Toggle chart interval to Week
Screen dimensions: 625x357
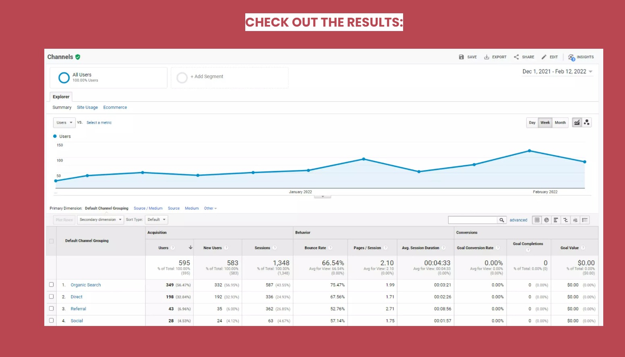[x=545, y=122]
